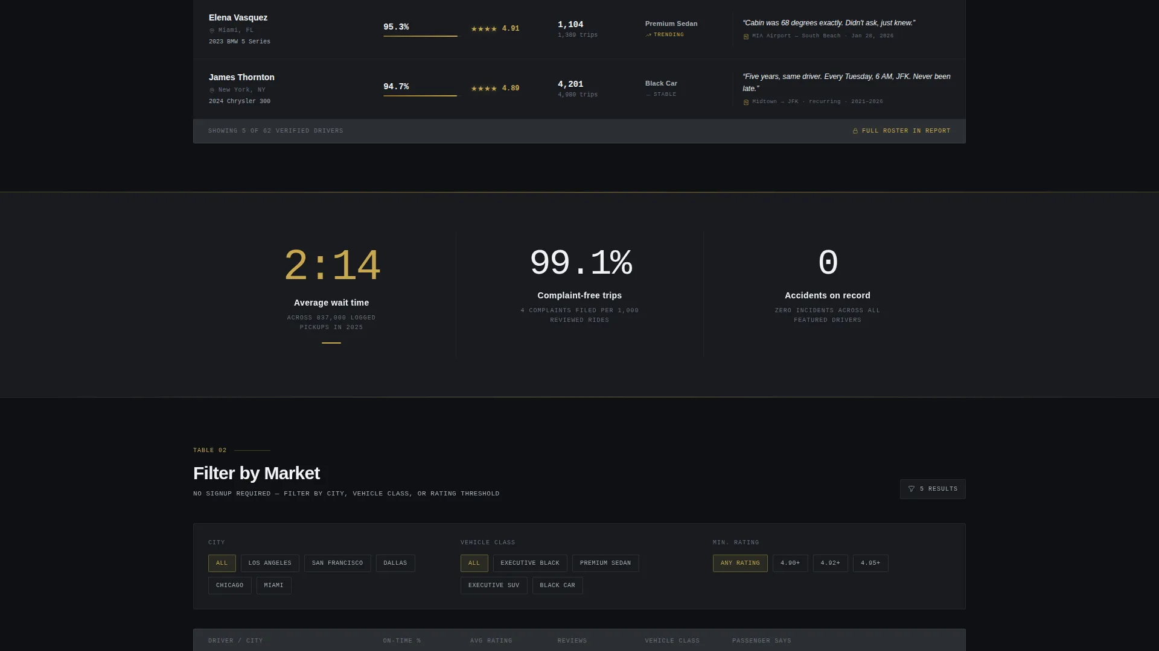Screen dimensions: 1159x651
Task: Click the funnel icon in the 5 Results badge
Action: coord(912,489)
